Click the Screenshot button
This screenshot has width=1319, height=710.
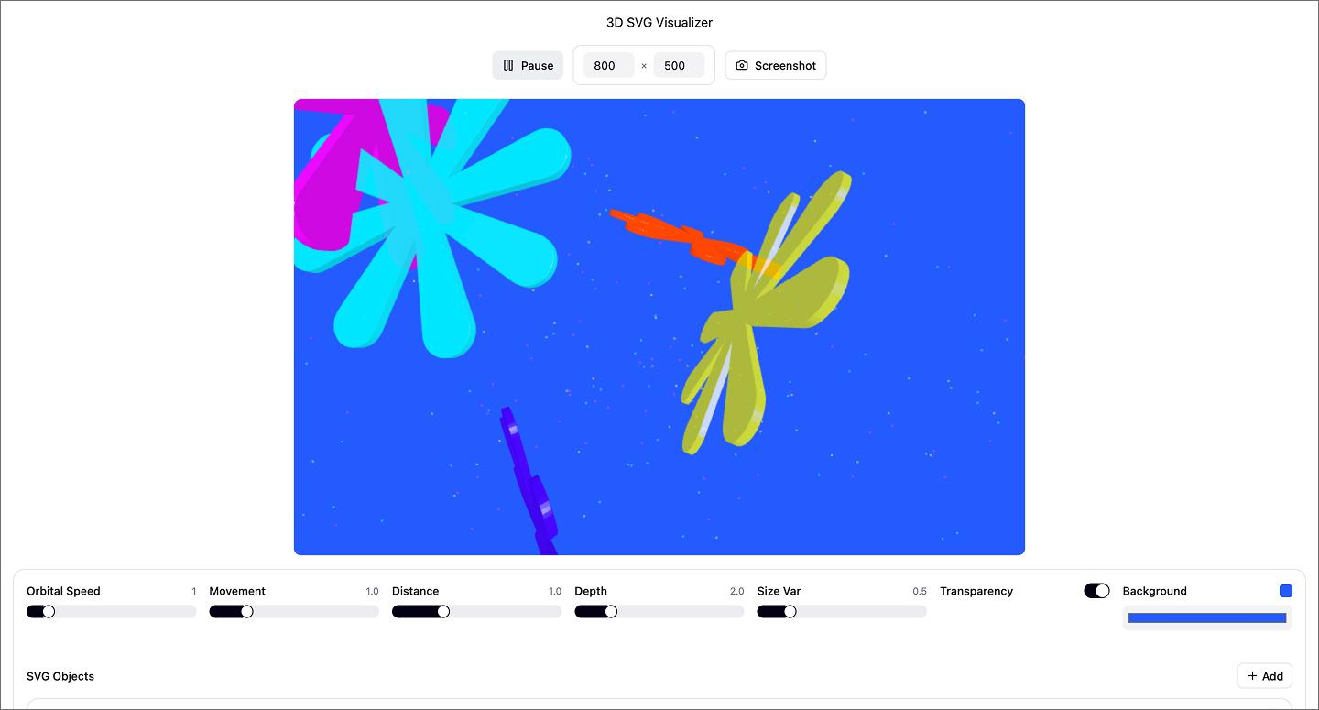(776, 65)
